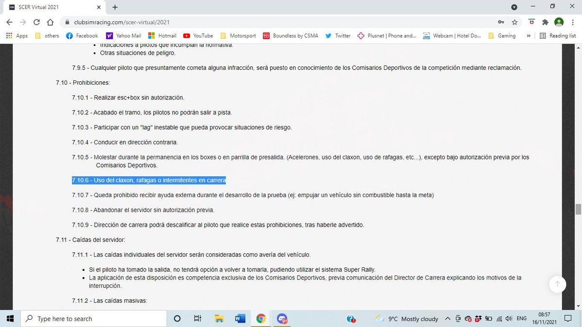Expand the Gaming bookmarks folder
Screen dimensions: 582x327
(x=502, y=35)
